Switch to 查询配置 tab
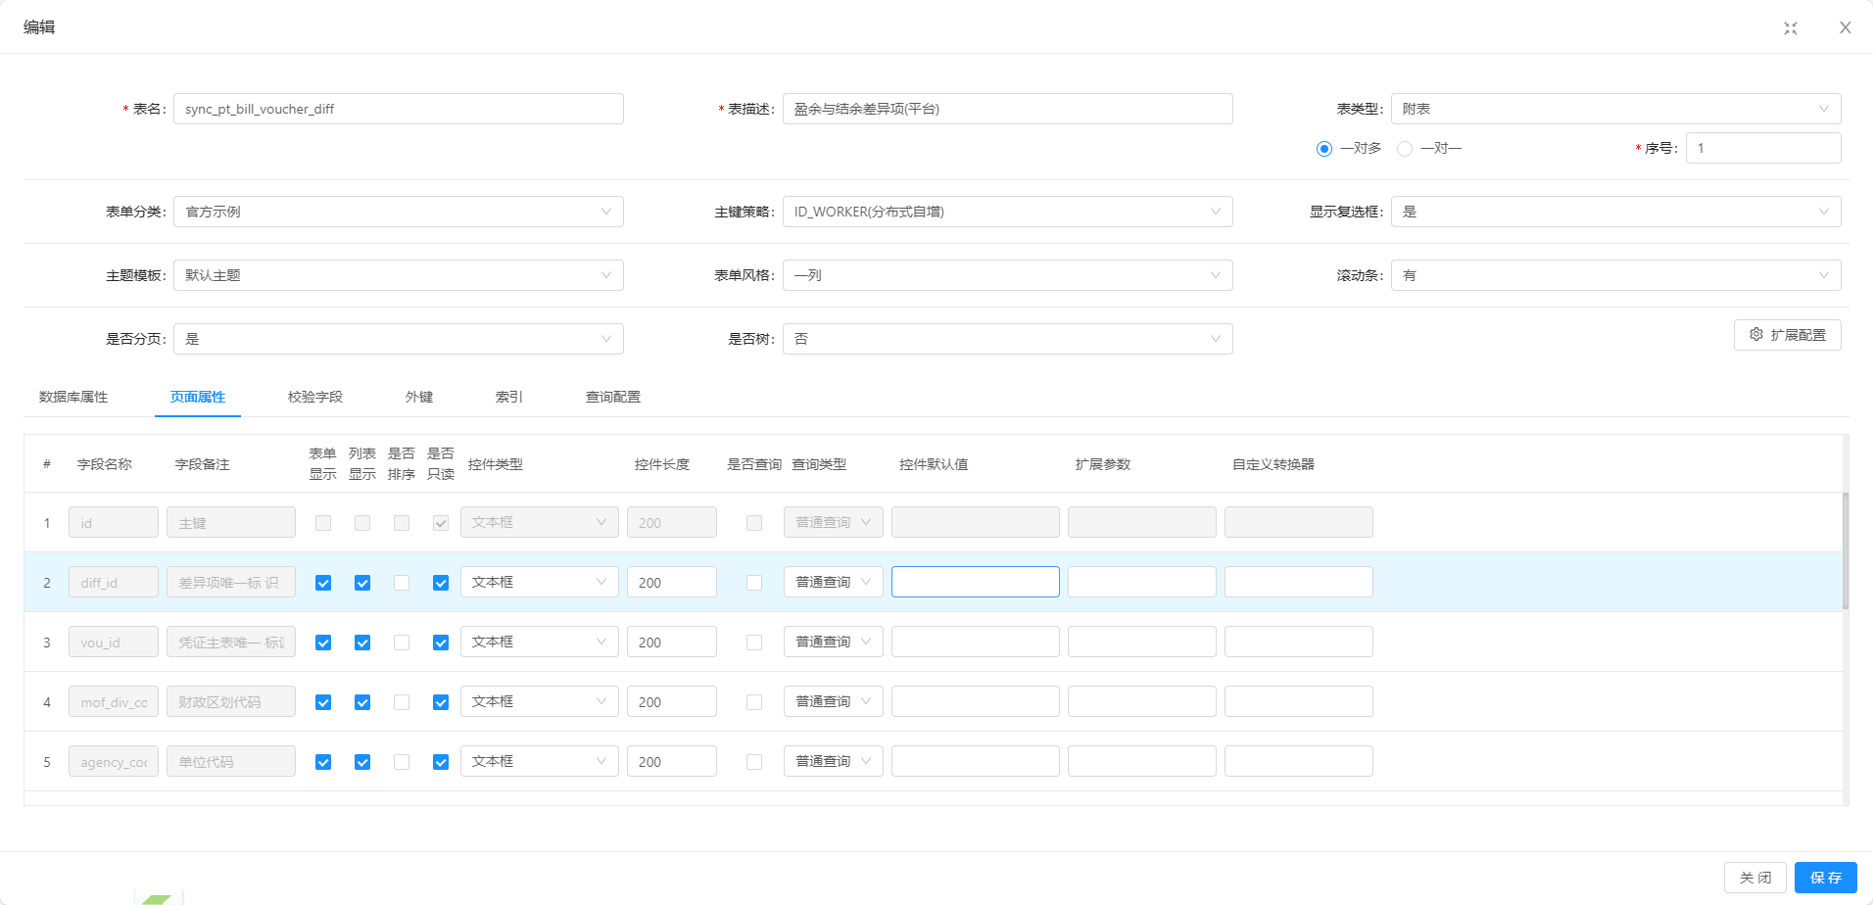Viewport: 1873px width, 905px height. tap(613, 397)
